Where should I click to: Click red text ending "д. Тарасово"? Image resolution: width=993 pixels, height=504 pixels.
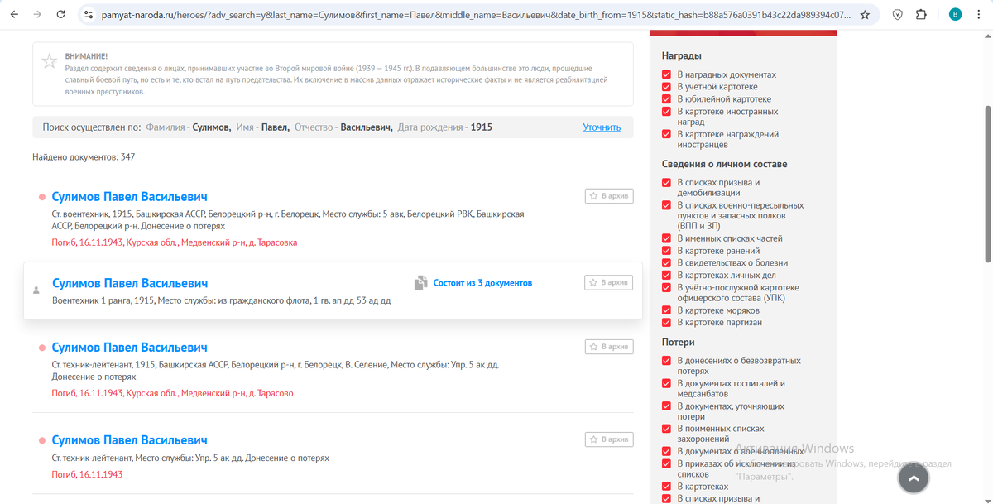tap(172, 394)
